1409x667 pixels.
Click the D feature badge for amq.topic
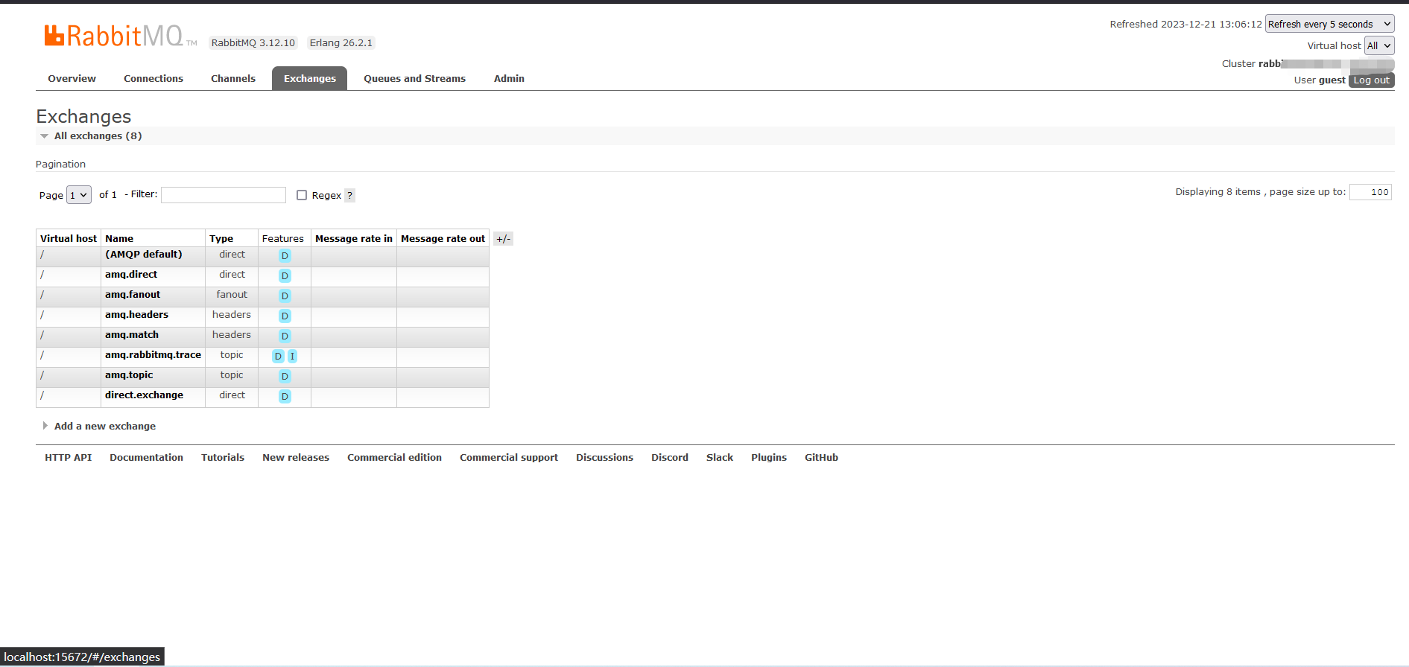click(285, 377)
